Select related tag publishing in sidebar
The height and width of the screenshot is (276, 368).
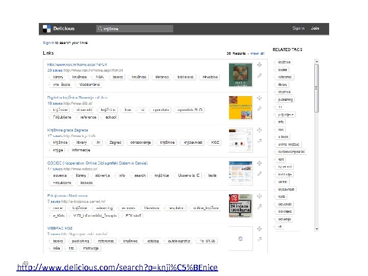point(285,100)
